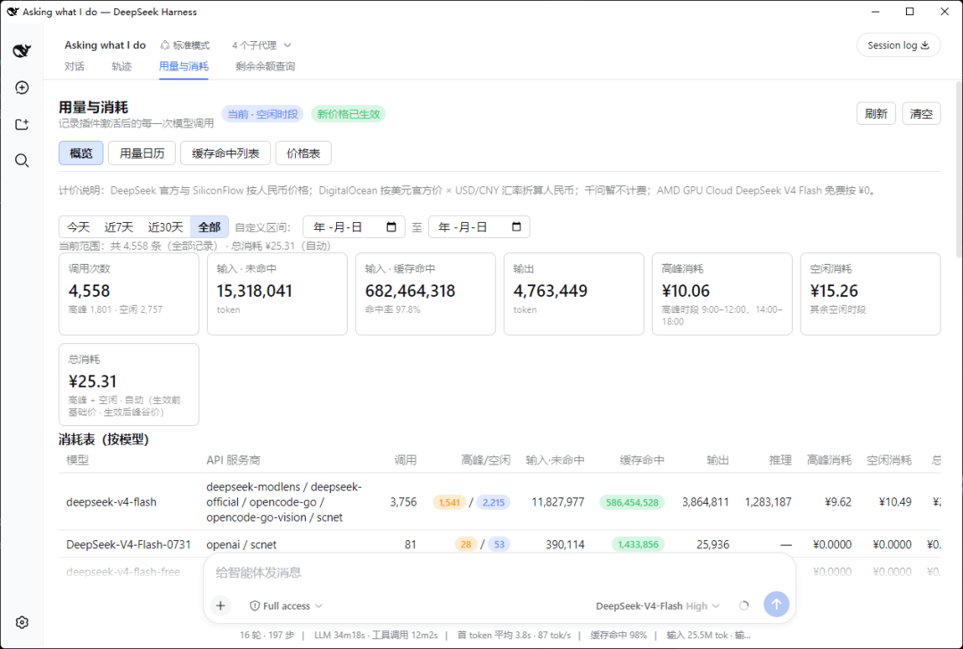Open calendar picker on the start date field
The height and width of the screenshot is (649, 963).
(391, 227)
